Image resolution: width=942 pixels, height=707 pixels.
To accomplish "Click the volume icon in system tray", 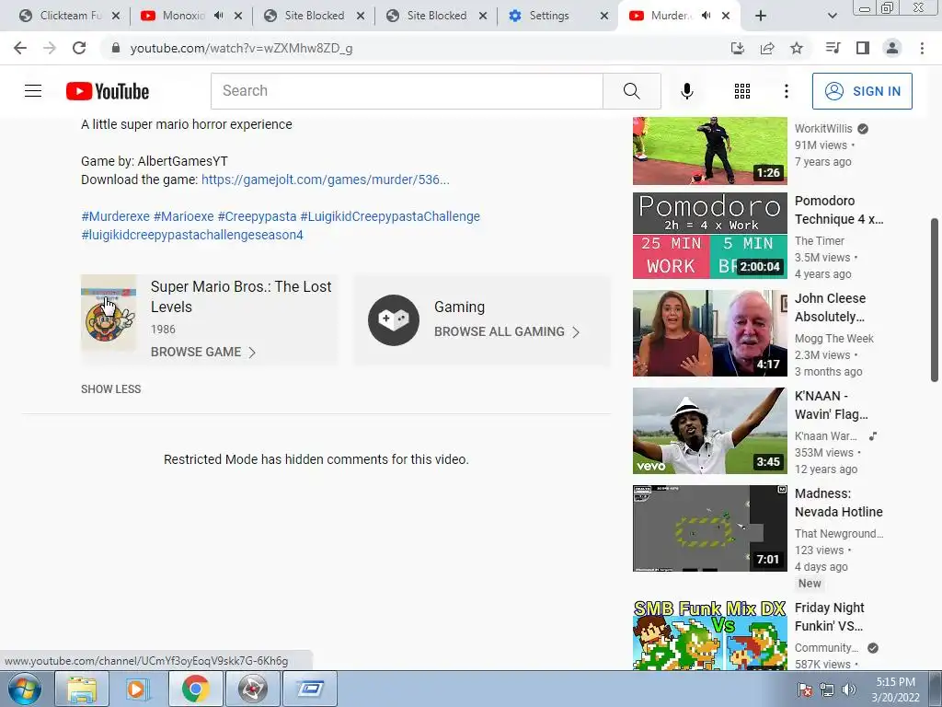I will point(848,690).
